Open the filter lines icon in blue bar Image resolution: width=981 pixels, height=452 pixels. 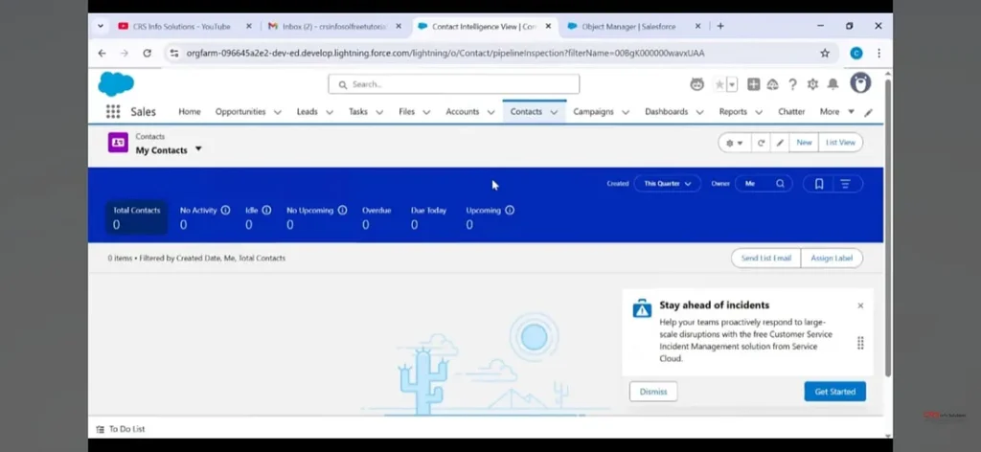[x=845, y=184]
